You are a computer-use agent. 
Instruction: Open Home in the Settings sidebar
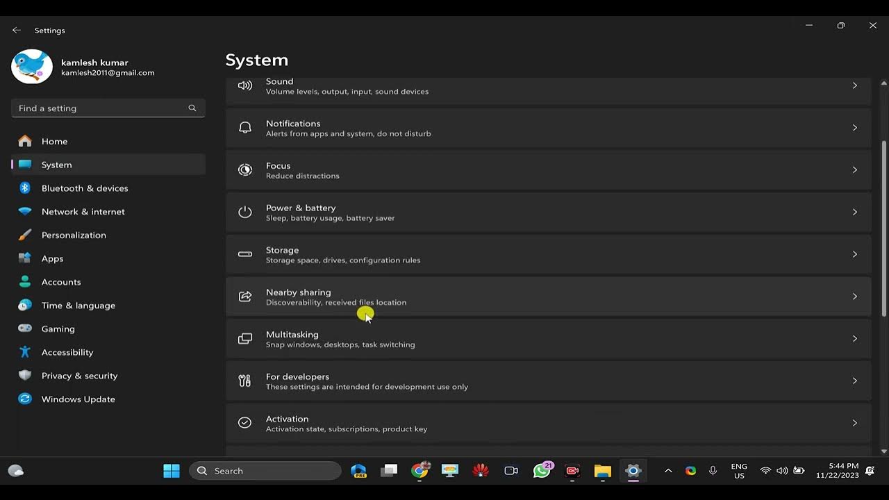[x=108, y=141]
